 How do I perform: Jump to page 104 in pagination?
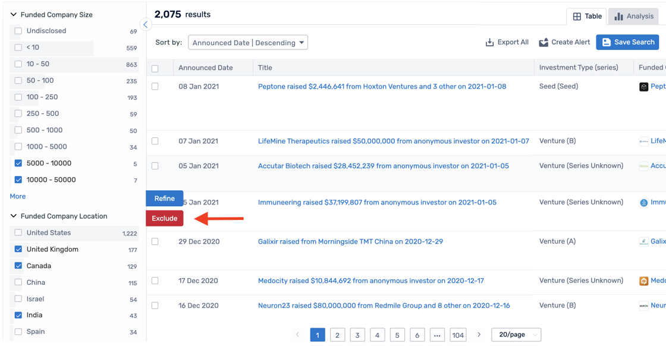point(457,335)
